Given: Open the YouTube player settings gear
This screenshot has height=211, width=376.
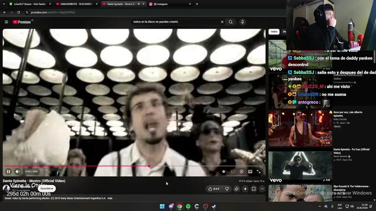Looking at the screenshot, I should tap(241, 171).
